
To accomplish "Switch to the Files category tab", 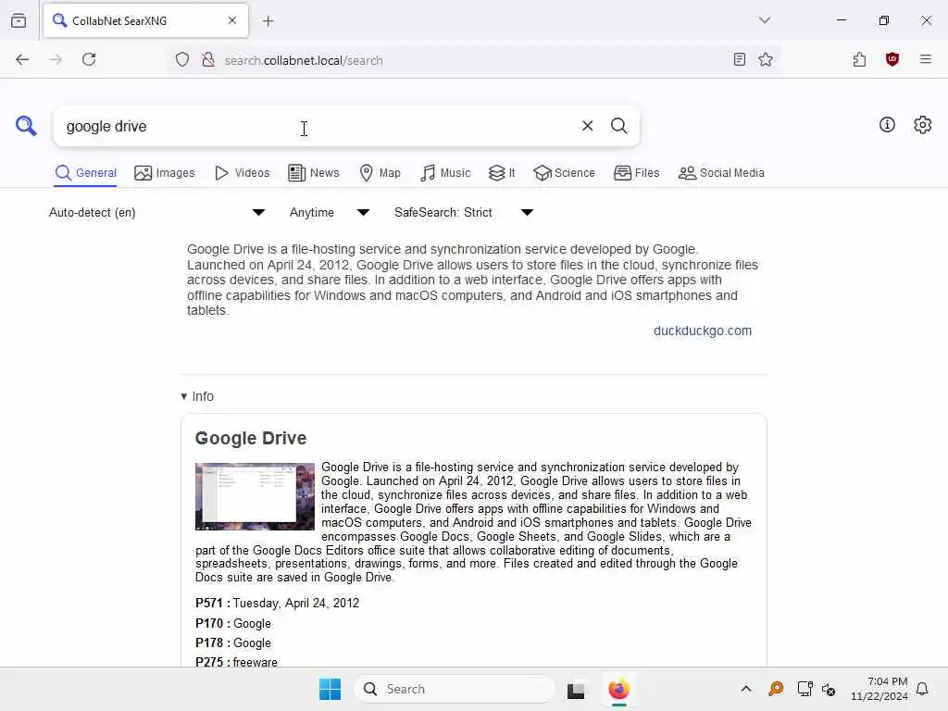I will (636, 173).
